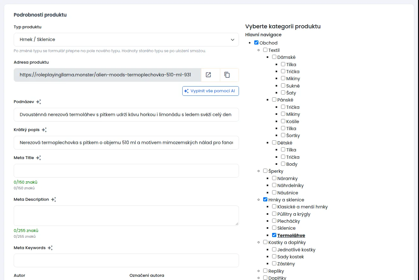Image resolution: width=419 pixels, height=280 pixels.
Task: Click into the Krátký popis field
Action: [x=126, y=143]
